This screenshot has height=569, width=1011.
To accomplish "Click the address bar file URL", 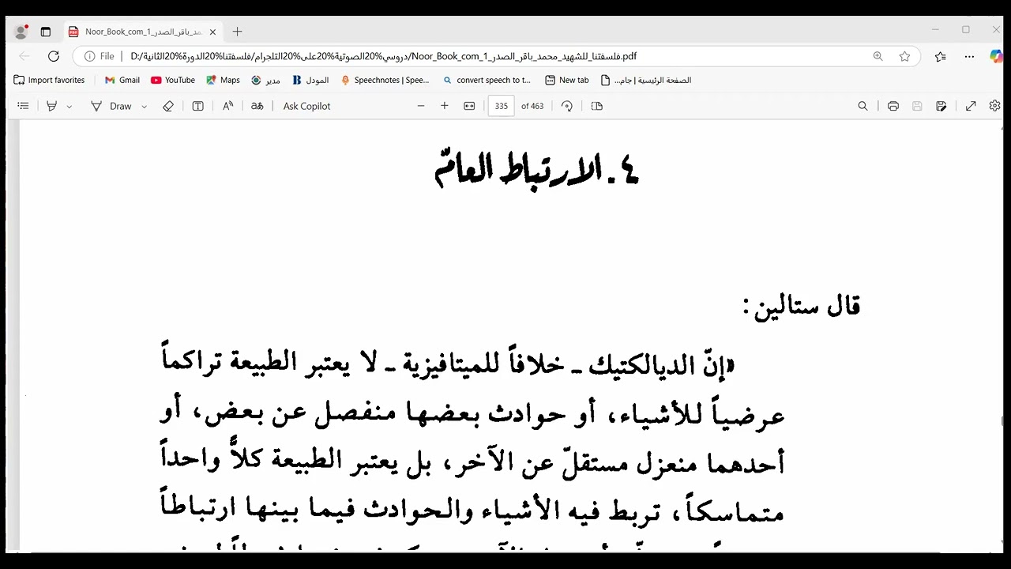I will click(383, 56).
